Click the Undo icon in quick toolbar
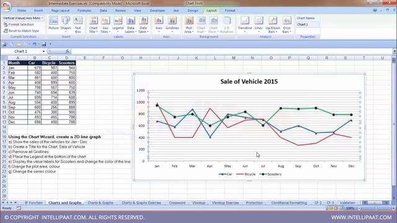Viewport: 397px width, 223px height. pos(34,44)
